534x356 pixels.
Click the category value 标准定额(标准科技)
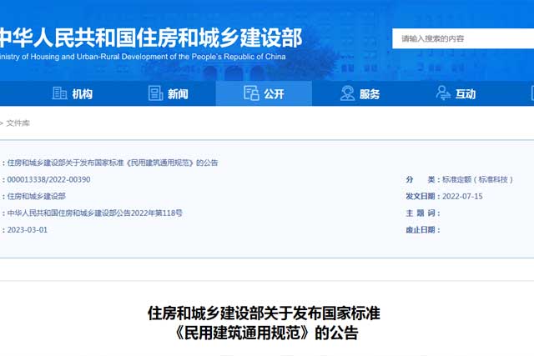(477, 179)
